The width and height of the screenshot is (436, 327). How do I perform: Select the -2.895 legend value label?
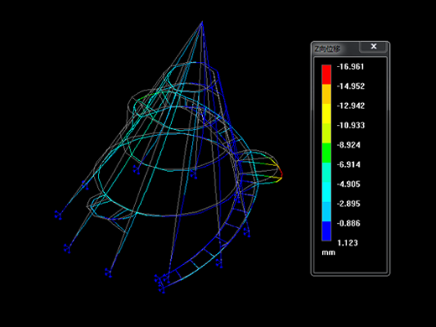click(349, 204)
